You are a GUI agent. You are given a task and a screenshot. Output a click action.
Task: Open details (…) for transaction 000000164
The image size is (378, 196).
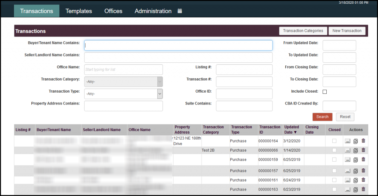(x=347, y=141)
